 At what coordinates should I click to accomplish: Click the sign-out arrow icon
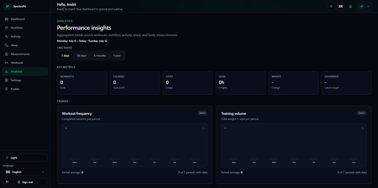19,182
